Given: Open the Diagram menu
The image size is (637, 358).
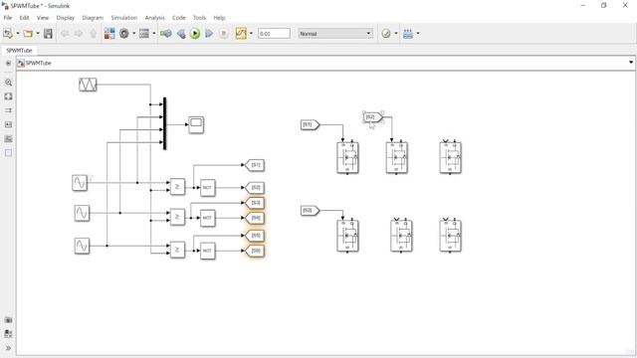Looking at the screenshot, I should (x=93, y=18).
